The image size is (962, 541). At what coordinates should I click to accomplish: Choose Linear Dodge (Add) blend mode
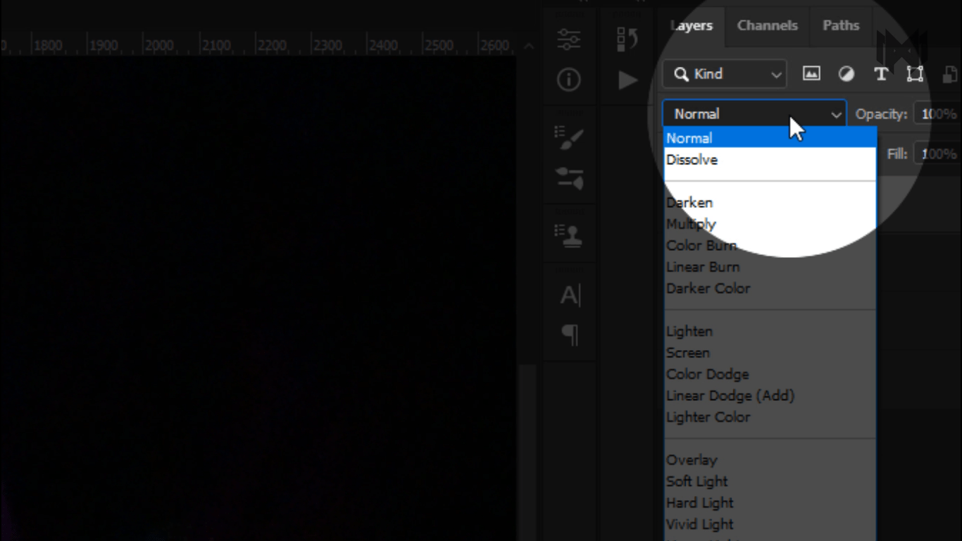pyautogui.click(x=770, y=396)
